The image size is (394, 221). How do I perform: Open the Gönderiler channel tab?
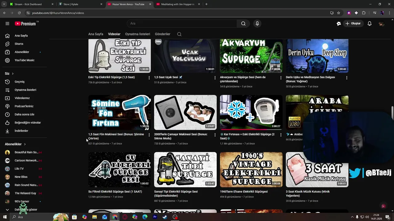[163, 34]
